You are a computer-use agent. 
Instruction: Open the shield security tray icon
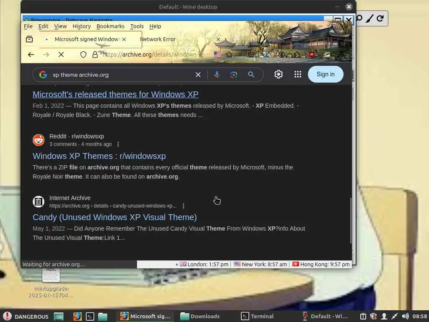(x=373, y=316)
